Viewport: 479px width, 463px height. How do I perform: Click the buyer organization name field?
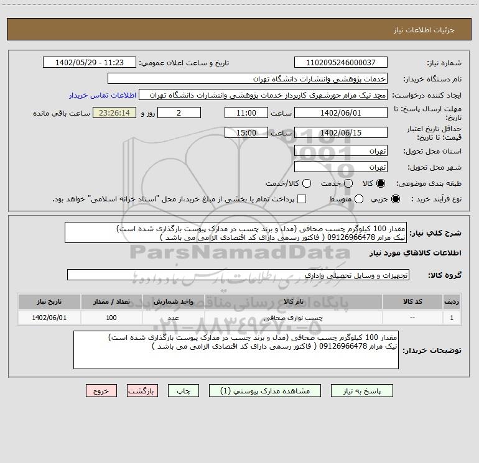click(x=248, y=79)
